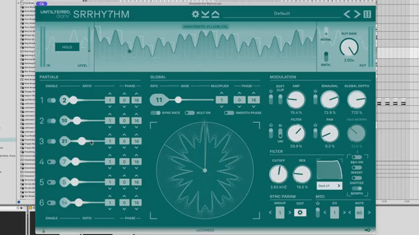This screenshot has height=235, width=419.
Task: Click the filter RES knob
Action: coord(302,174)
